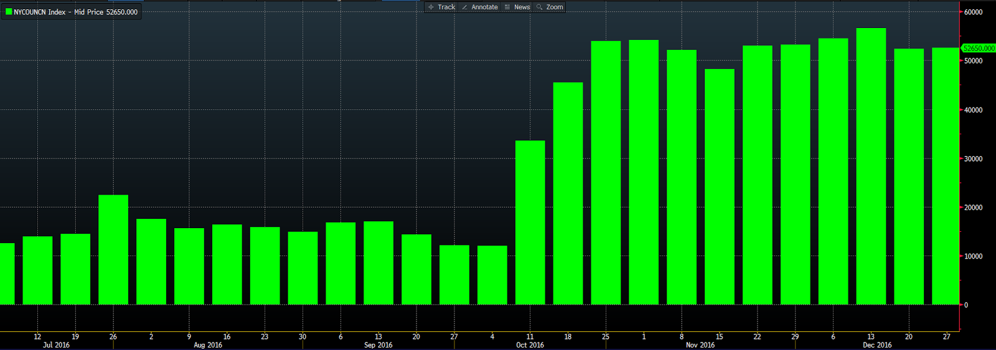Click the green NYCOUNCN legend color swatch
Screen dimensions: 996x350
pos(9,12)
